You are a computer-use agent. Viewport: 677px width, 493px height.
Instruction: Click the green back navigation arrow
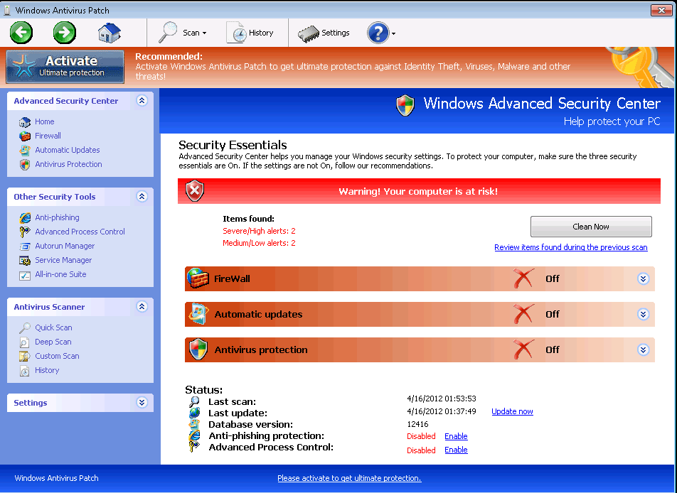[x=21, y=33]
